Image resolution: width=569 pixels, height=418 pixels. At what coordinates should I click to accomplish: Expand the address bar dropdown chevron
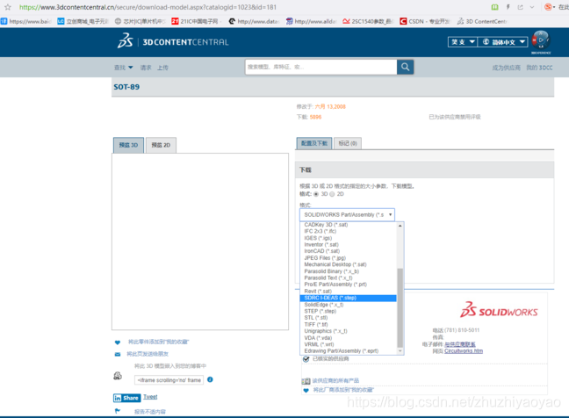tap(532, 7)
